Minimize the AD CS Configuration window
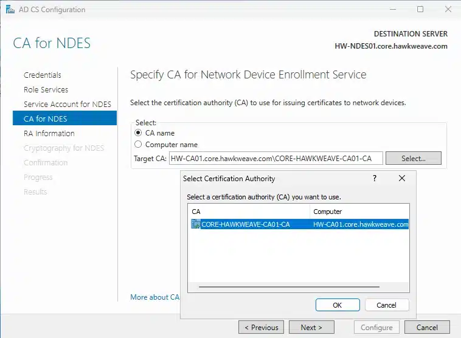461x338 pixels. (392, 10)
